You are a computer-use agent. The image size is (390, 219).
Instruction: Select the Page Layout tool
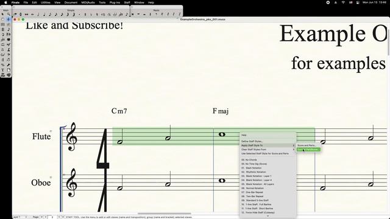point(9,70)
